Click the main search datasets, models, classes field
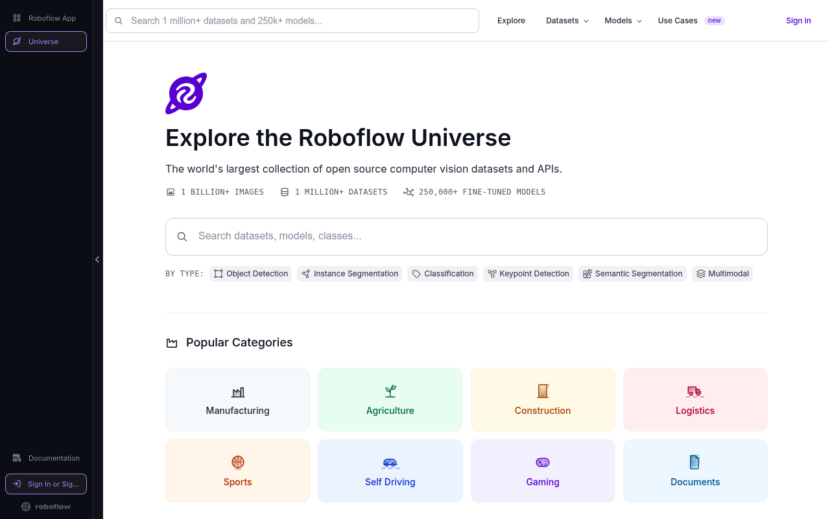830x519 pixels. (466, 237)
